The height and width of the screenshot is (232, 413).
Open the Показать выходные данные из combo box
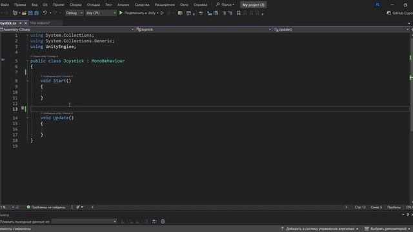(84, 222)
